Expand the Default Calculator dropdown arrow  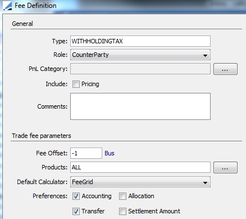point(205,182)
